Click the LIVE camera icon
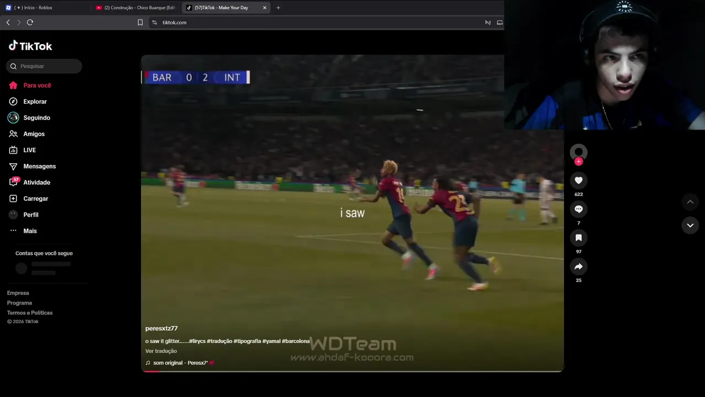Screen dimensions: 705x397 tap(13, 150)
